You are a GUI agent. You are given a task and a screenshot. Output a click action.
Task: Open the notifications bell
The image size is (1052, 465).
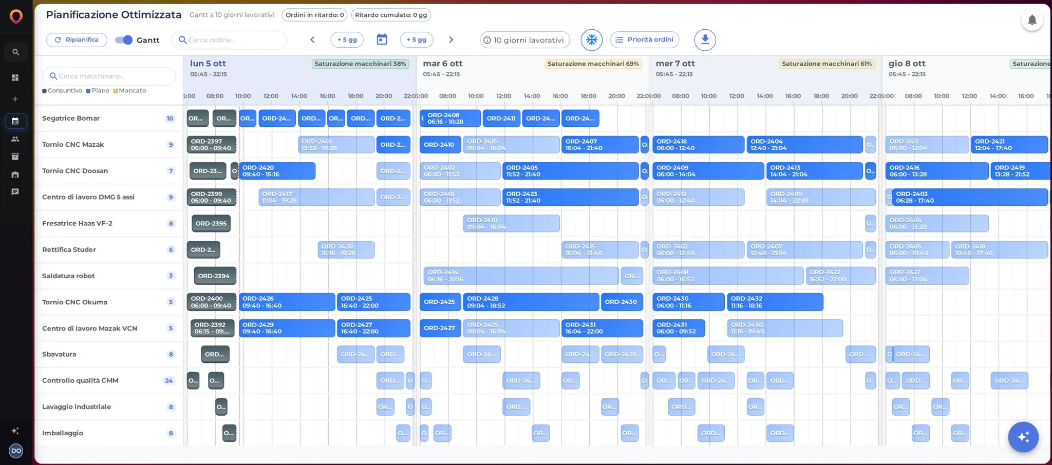(x=1032, y=20)
